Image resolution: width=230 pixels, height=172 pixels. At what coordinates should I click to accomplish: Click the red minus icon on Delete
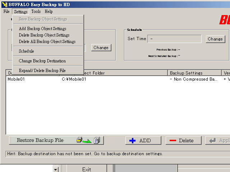(x=172, y=140)
